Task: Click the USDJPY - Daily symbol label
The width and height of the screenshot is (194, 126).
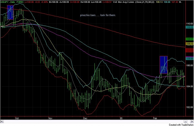Action: click(x=8, y=2)
